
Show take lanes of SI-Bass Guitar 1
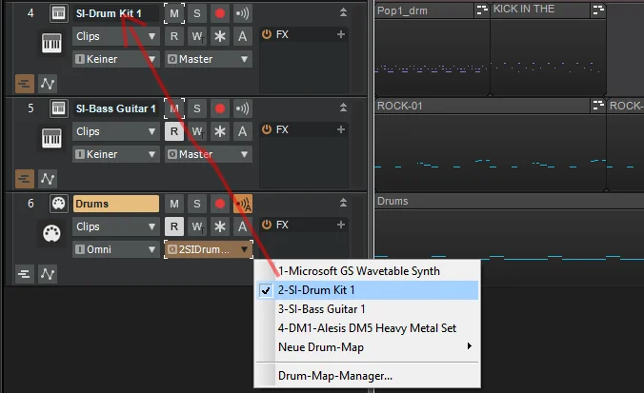[x=24, y=179]
